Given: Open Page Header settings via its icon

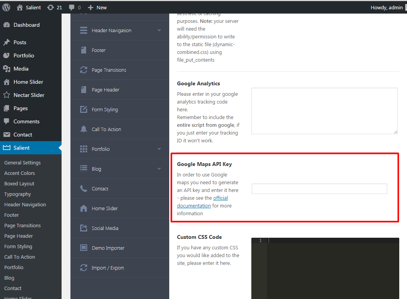Looking at the screenshot, I should click(x=83, y=90).
